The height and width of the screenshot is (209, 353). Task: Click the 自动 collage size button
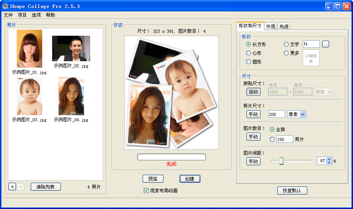click(x=253, y=92)
